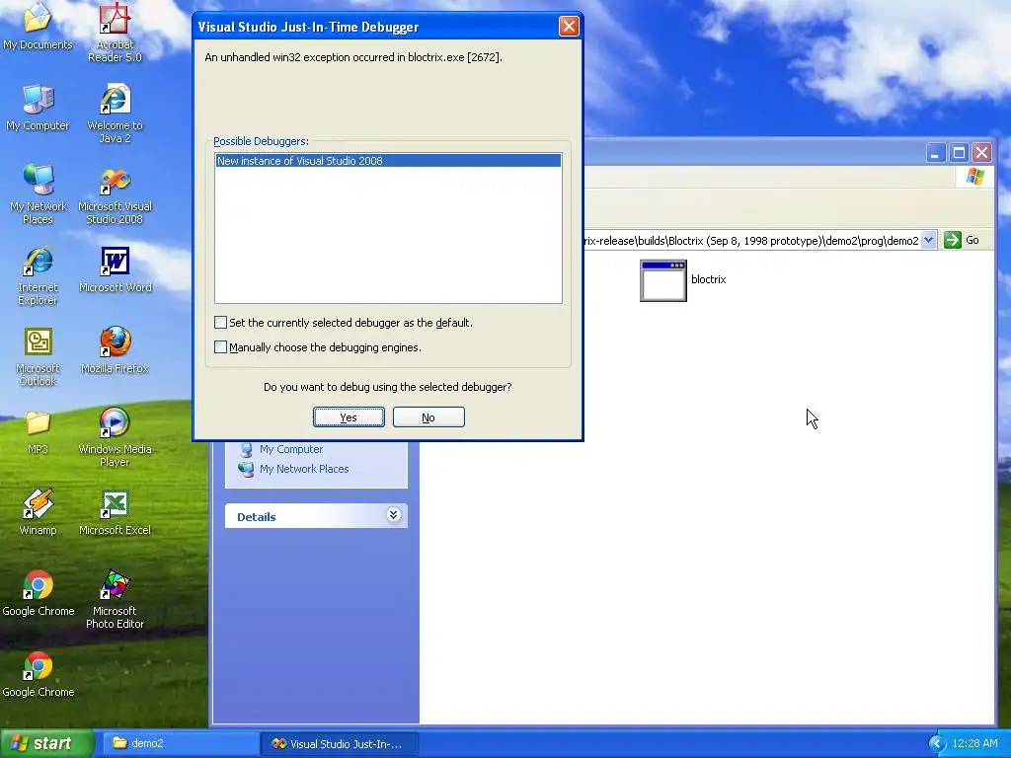Click the bloctrix file name label

point(709,279)
